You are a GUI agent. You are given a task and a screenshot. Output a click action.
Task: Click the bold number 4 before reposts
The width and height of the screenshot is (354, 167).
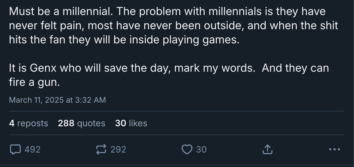coord(12,123)
